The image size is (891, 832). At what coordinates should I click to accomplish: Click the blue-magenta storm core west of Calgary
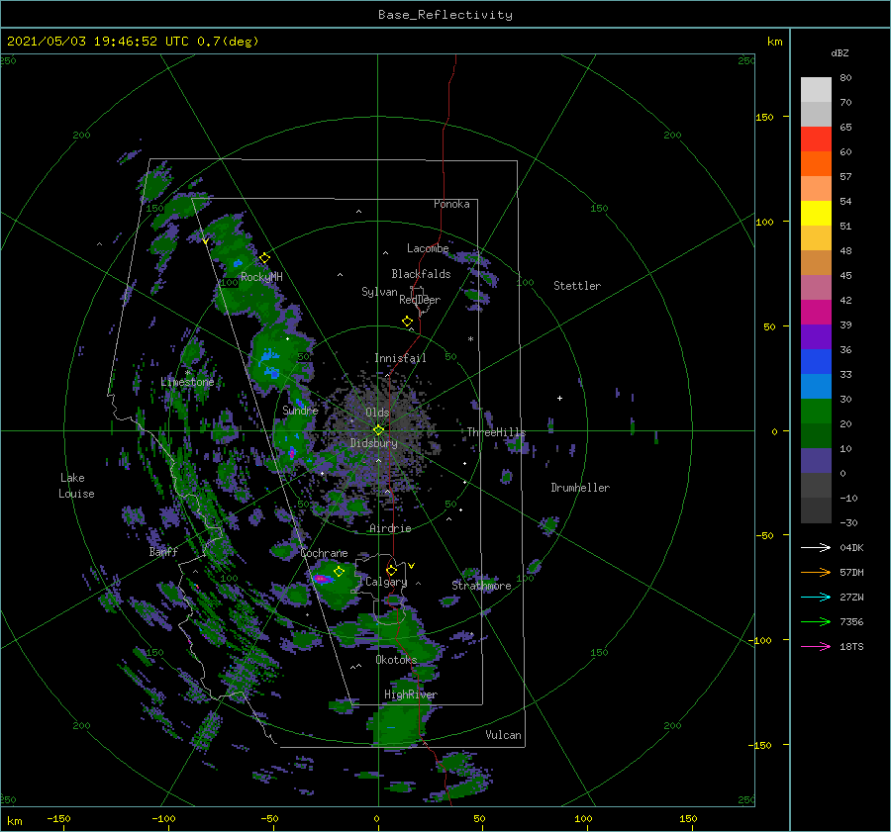[322, 579]
